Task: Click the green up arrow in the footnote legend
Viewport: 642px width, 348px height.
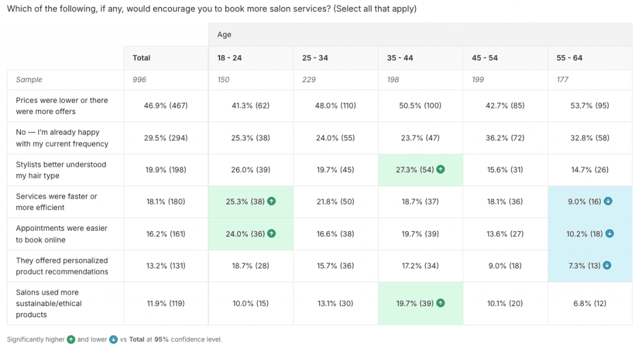Action: [x=71, y=340]
